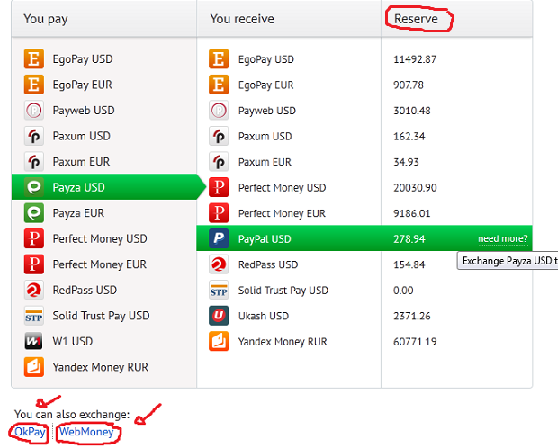Open the WebMoney exchange link
Viewport: 558px width, 448px height.
(x=86, y=432)
